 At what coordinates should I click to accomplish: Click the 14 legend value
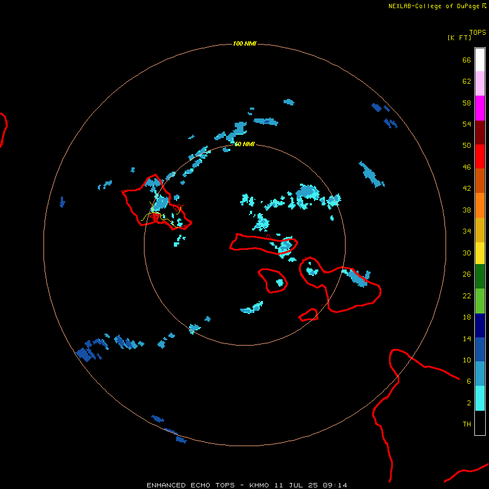tap(467, 338)
